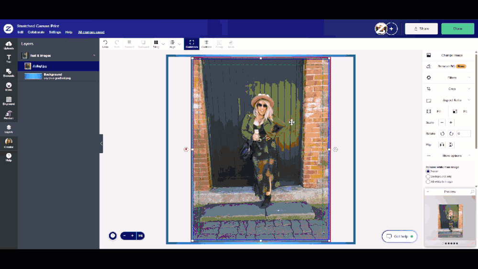Click the Align toolbar icon
Screen dimensions: 478x269
click(172, 44)
